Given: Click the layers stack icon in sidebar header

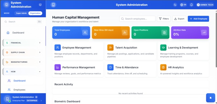Looking at the screenshot, I should (x=40, y=5).
